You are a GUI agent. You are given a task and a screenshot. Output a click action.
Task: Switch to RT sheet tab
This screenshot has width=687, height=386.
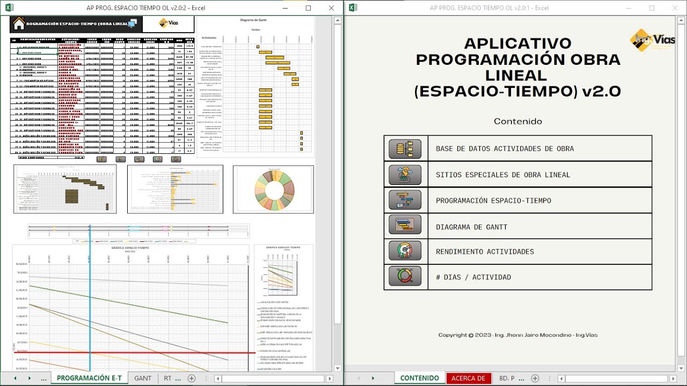coord(167,378)
